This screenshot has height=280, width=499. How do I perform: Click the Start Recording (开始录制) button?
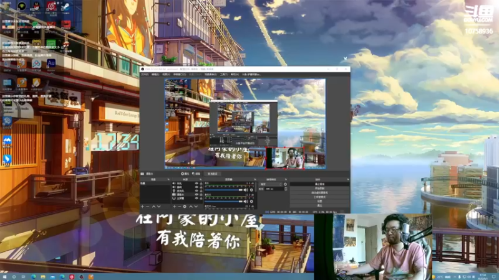[319, 189]
